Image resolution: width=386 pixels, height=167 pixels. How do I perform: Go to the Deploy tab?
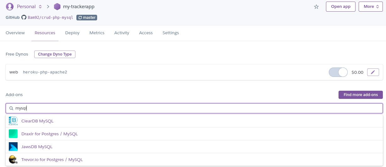pos(72,33)
